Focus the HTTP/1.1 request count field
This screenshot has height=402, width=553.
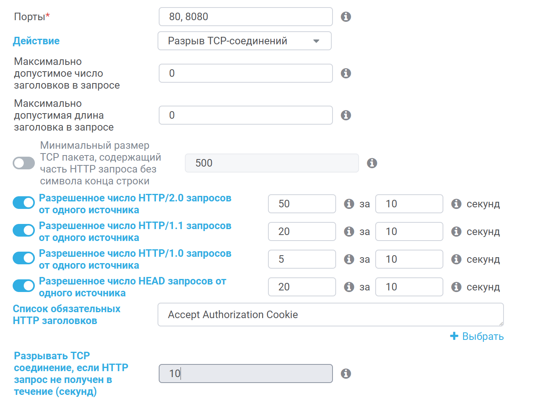coord(302,231)
